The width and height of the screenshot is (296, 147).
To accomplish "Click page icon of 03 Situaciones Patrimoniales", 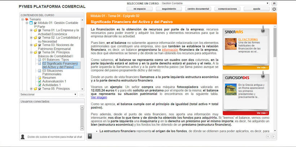I will [x=39, y=71].
